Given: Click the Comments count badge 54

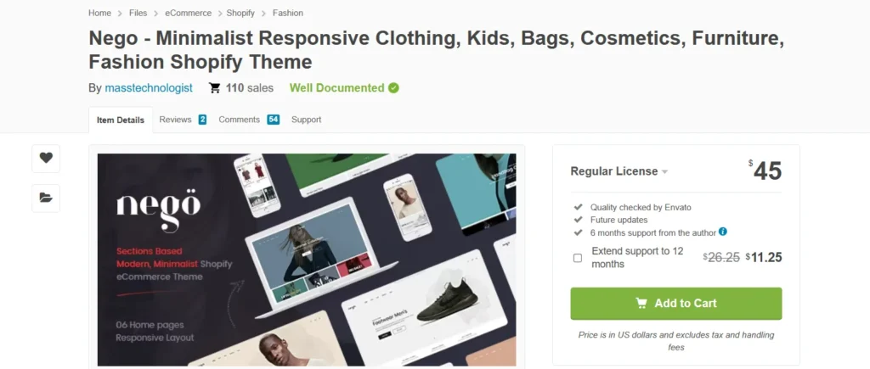Looking at the screenshot, I should tap(273, 120).
